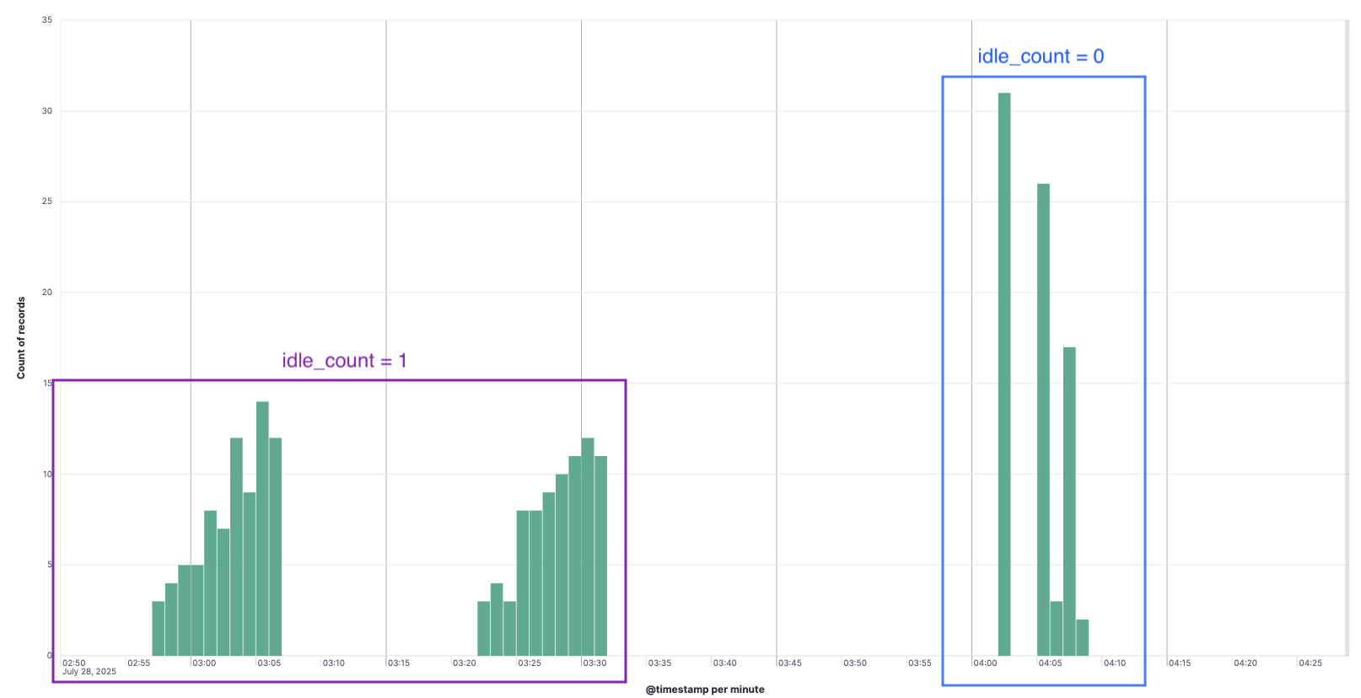Select the 03:45 tick on the time axis
This screenshot has width=1361, height=698.
(790, 663)
